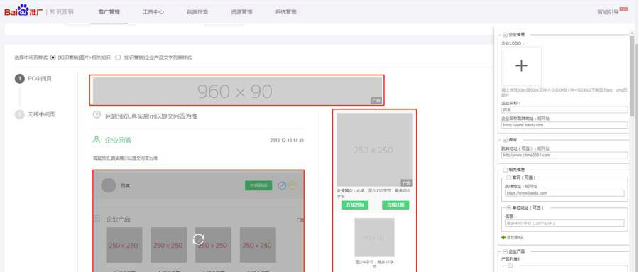Click the blue circular edit icon
The height and width of the screenshot is (272, 639).
[x=282, y=185]
